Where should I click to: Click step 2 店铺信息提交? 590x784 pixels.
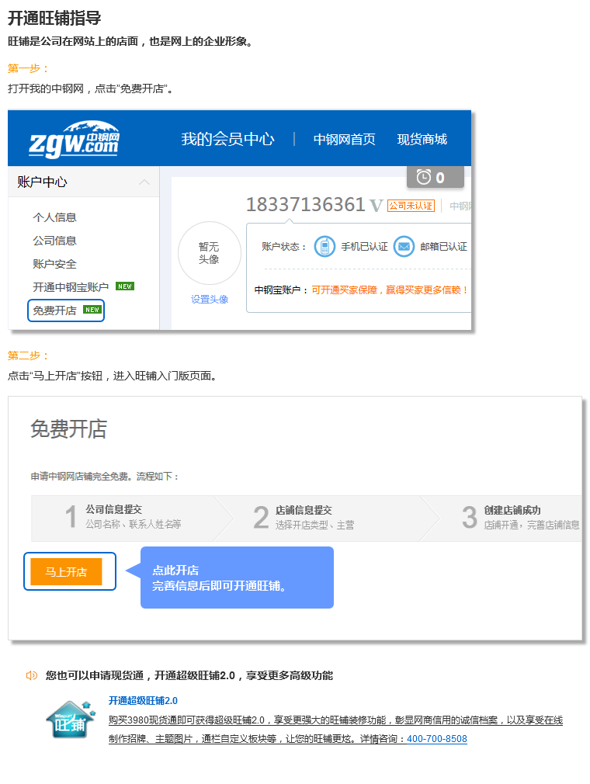point(304,517)
